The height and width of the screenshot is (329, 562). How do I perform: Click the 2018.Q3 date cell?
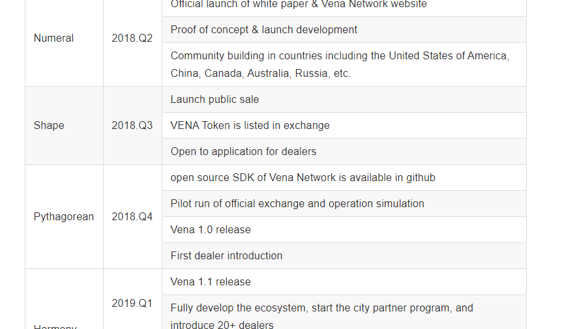point(132,126)
